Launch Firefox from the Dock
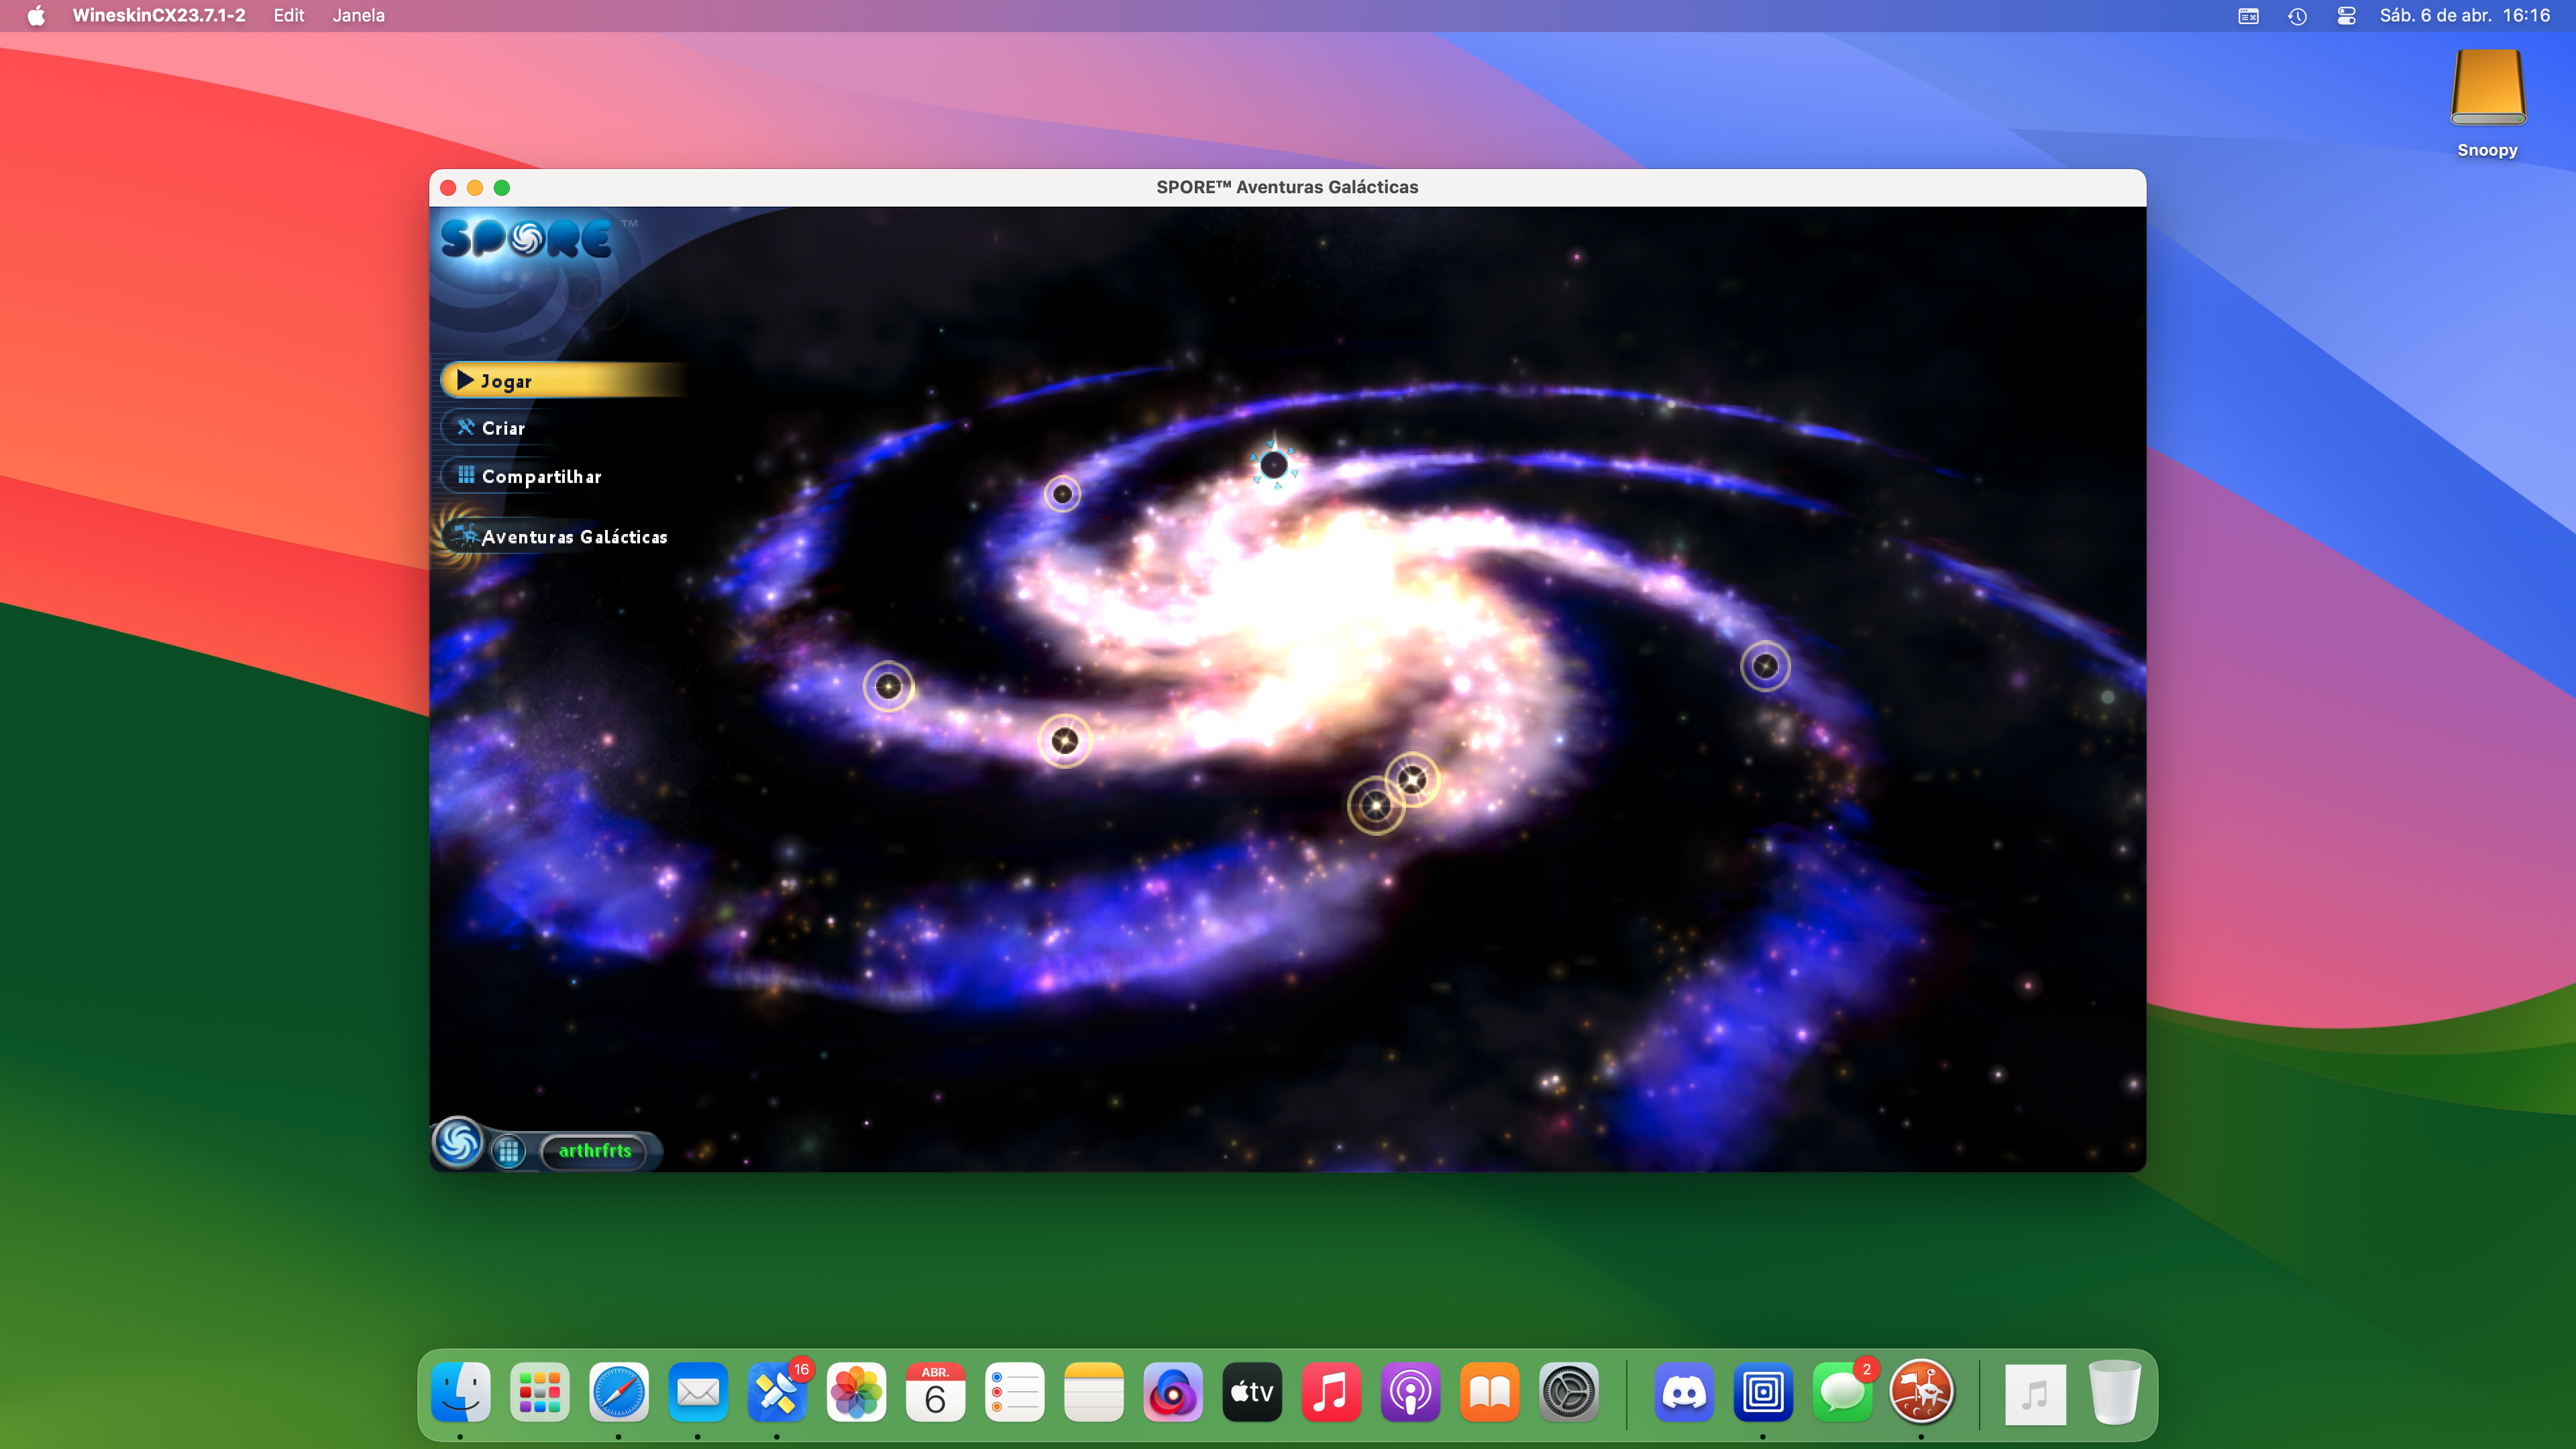The width and height of the screenshot is (2576, 1449). pyautogui.click(x=1173, y=1392)
